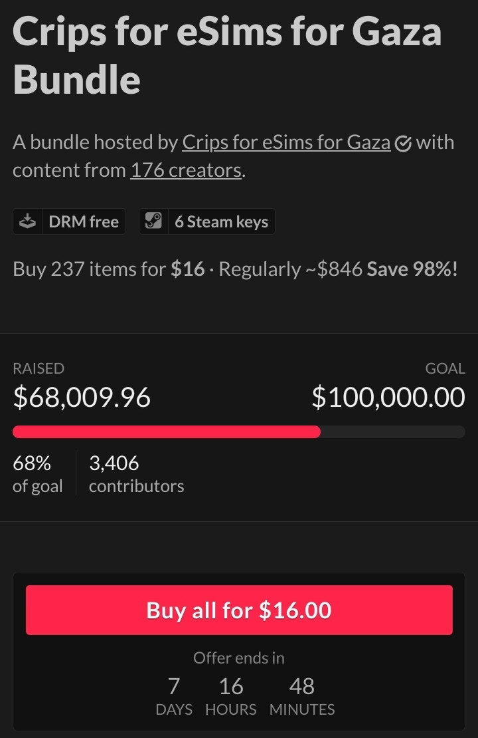This screenshot has width=478, height=738.
Task: Click the Buy all for $16.00 button
Action: [x=239, y=610]
